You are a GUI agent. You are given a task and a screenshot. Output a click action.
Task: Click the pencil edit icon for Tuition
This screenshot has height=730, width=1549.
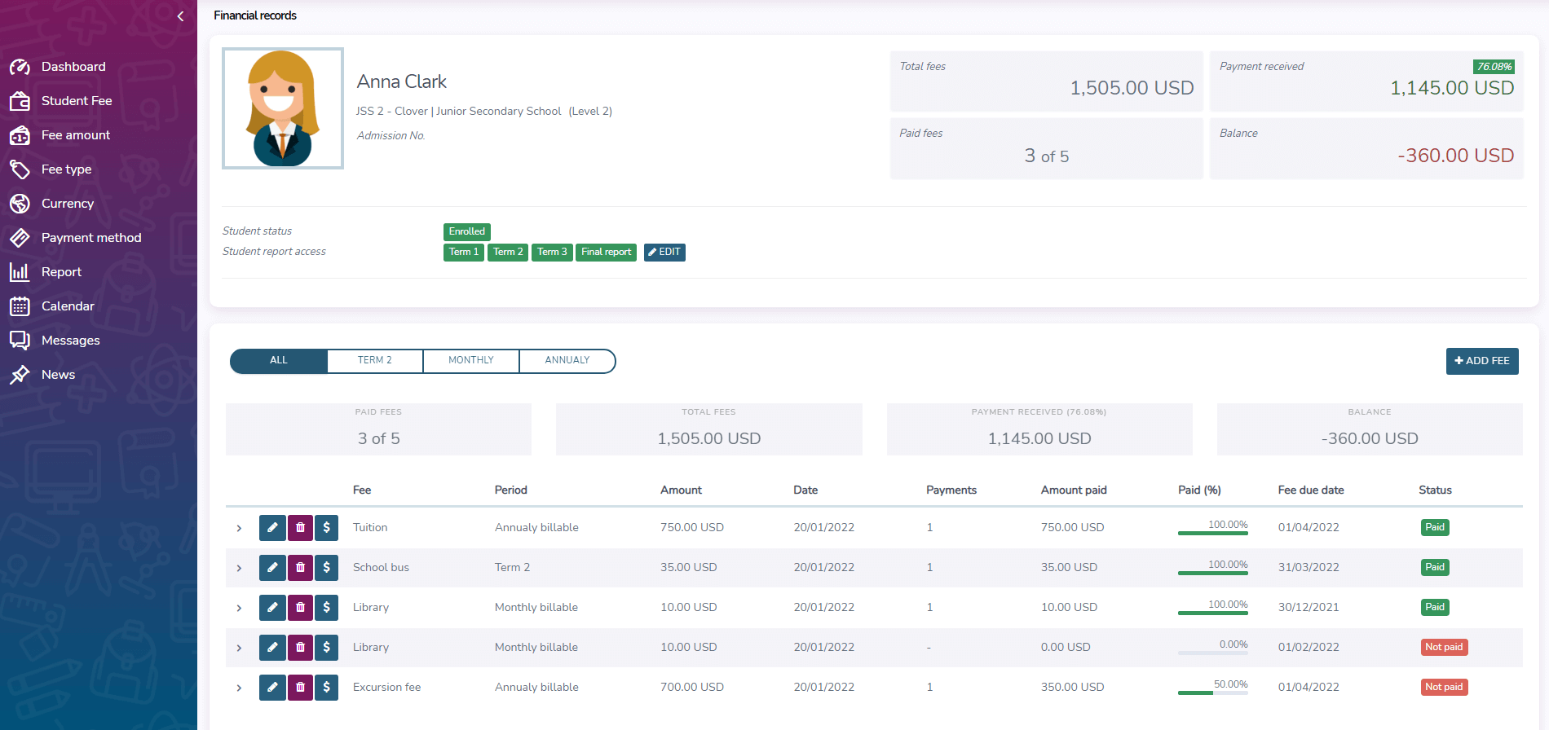[272, 528]
